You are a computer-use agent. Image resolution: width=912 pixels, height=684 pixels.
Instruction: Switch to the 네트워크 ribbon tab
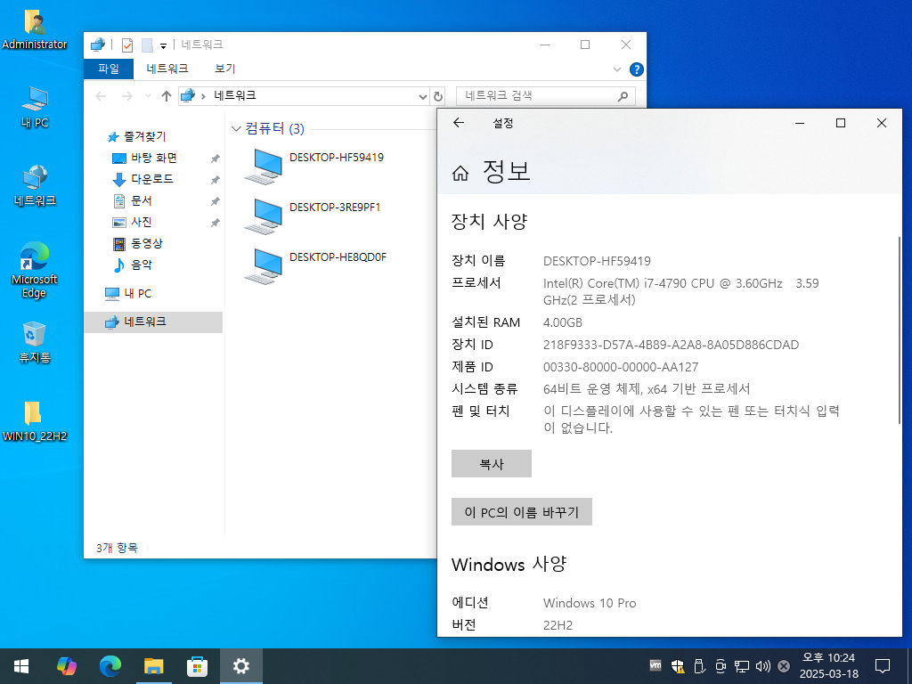click(167, 69)
